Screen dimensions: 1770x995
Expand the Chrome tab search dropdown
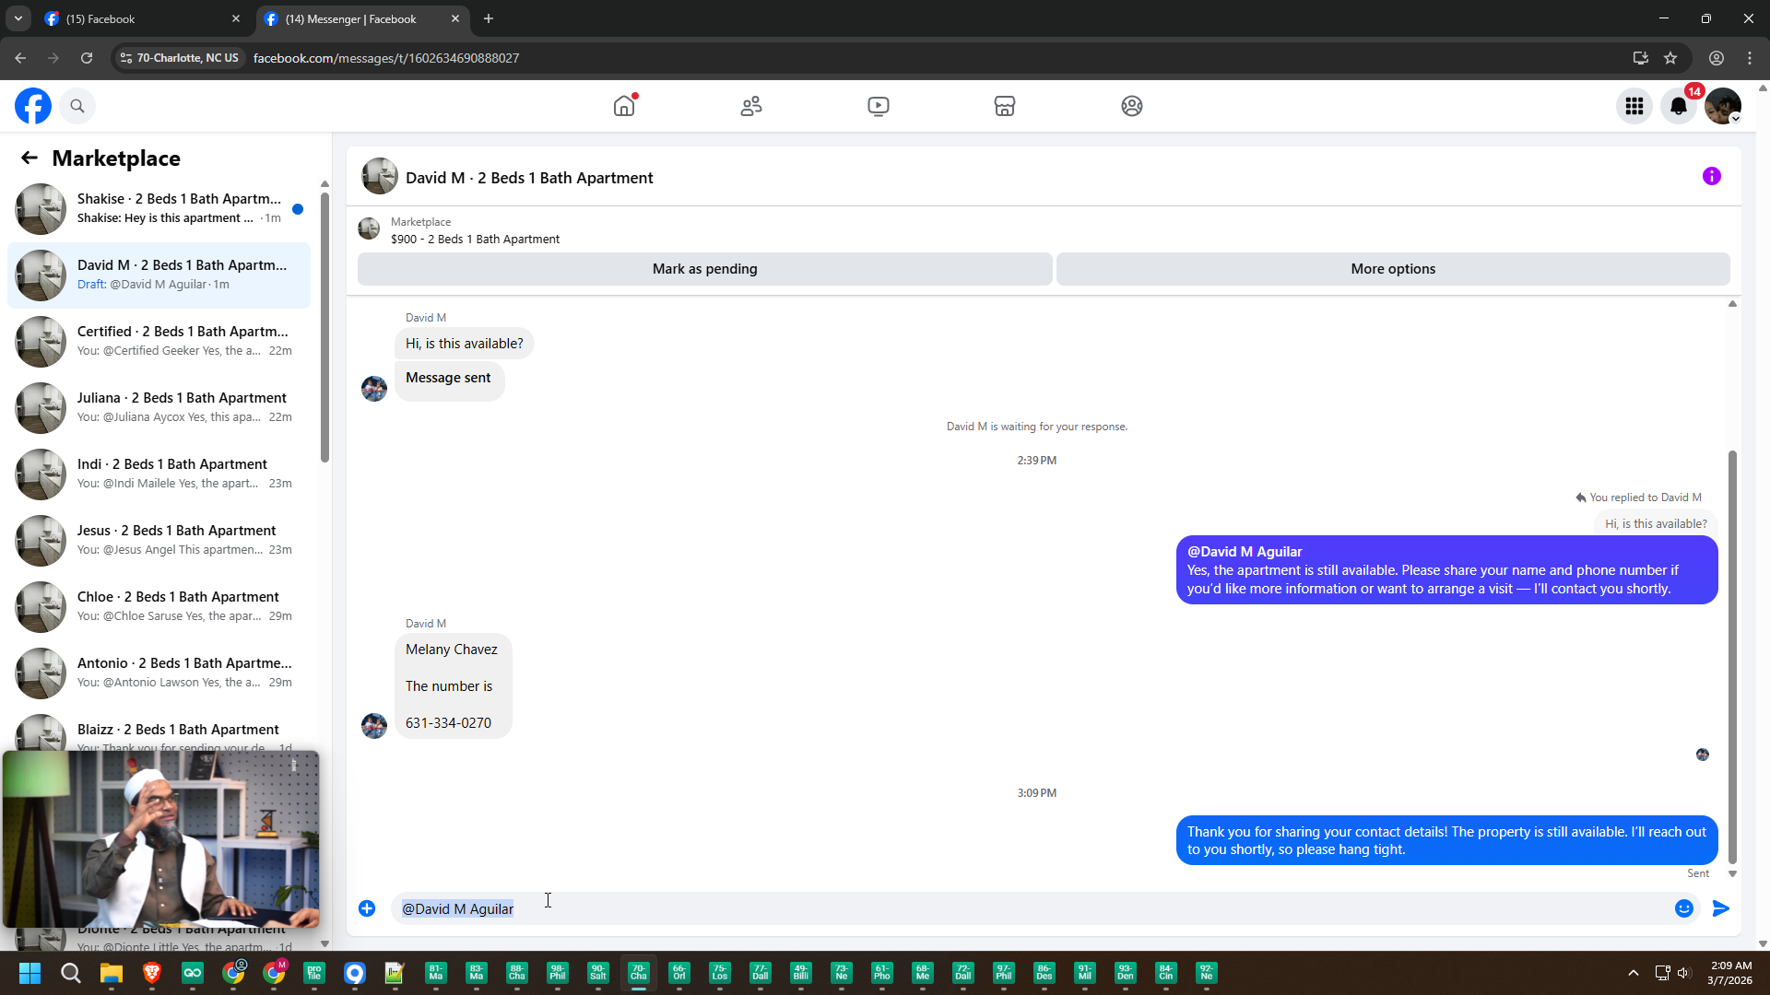tap(18, 18)
